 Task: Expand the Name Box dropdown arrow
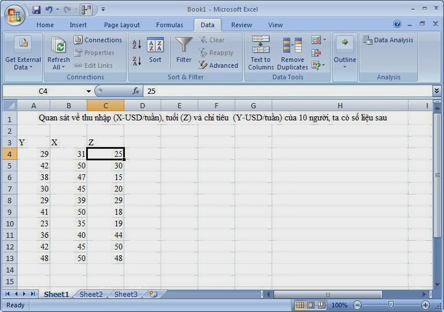tap(88, 91)
